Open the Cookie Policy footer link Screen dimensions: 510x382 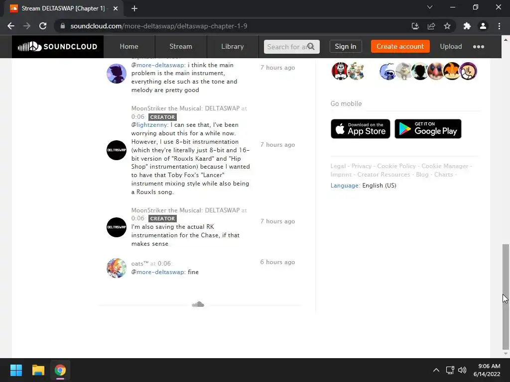coord(396,166)
